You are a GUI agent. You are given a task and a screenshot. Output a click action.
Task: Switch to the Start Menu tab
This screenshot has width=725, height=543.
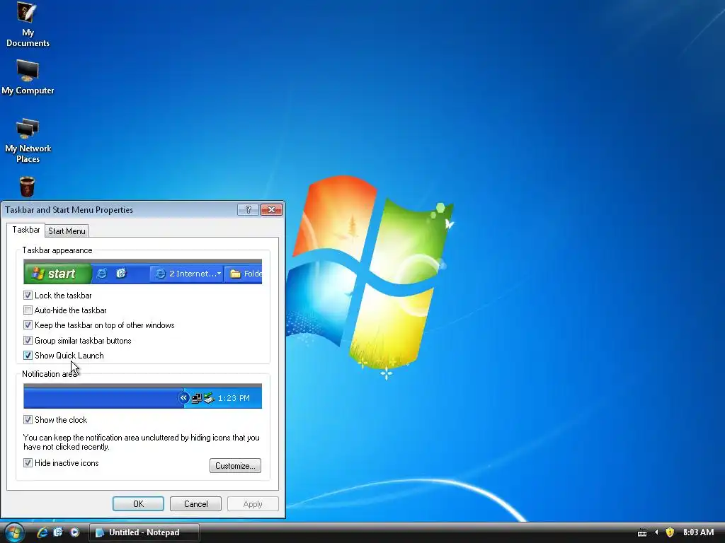coord(67,231)
